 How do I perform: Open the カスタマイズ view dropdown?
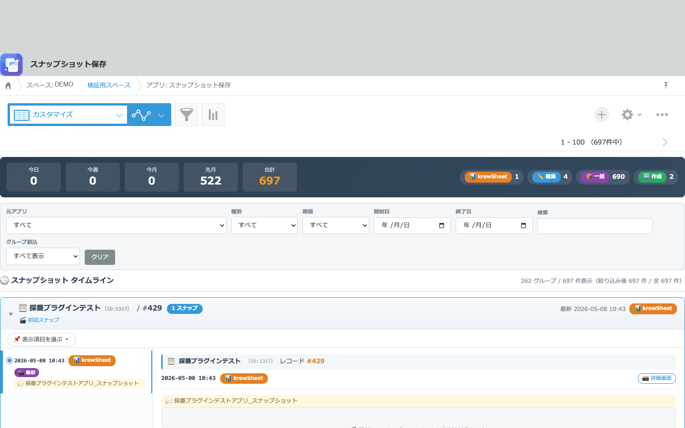[68, 115]
